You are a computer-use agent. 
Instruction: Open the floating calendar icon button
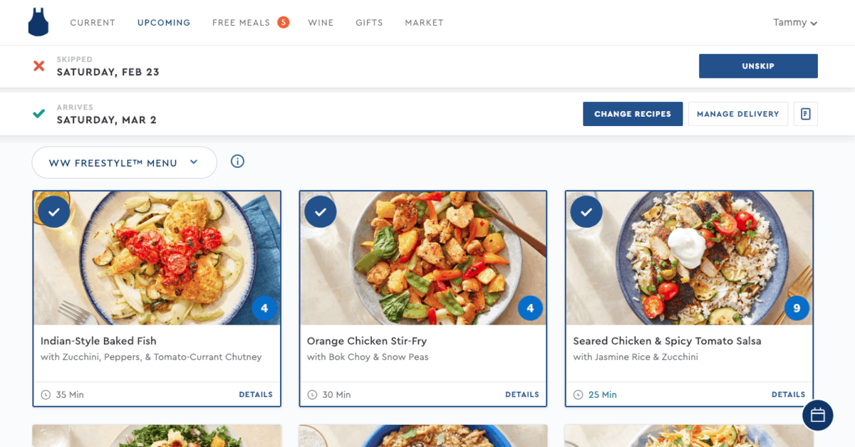(x=817, y=415)
